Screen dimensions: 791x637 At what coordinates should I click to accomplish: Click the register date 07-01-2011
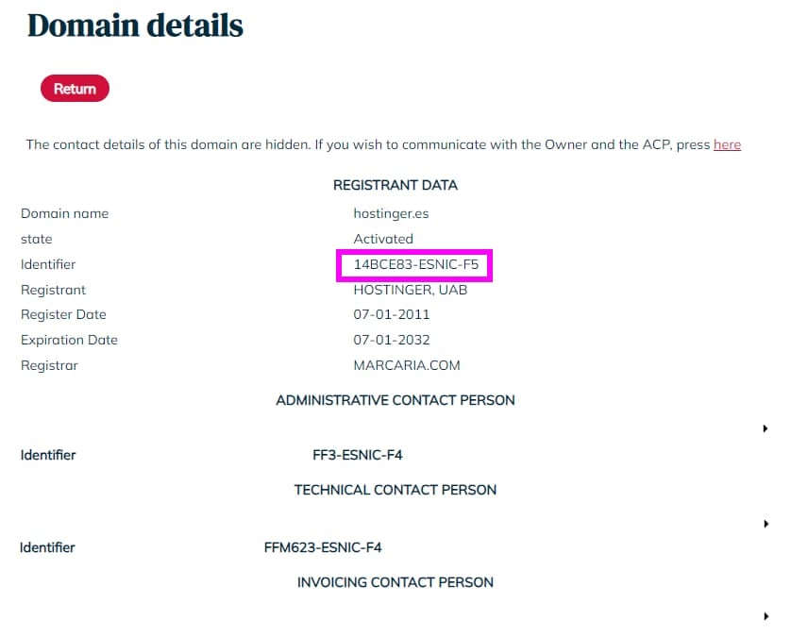392,314
